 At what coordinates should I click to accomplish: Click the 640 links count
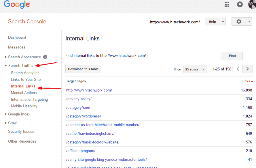tap(249, 134)
